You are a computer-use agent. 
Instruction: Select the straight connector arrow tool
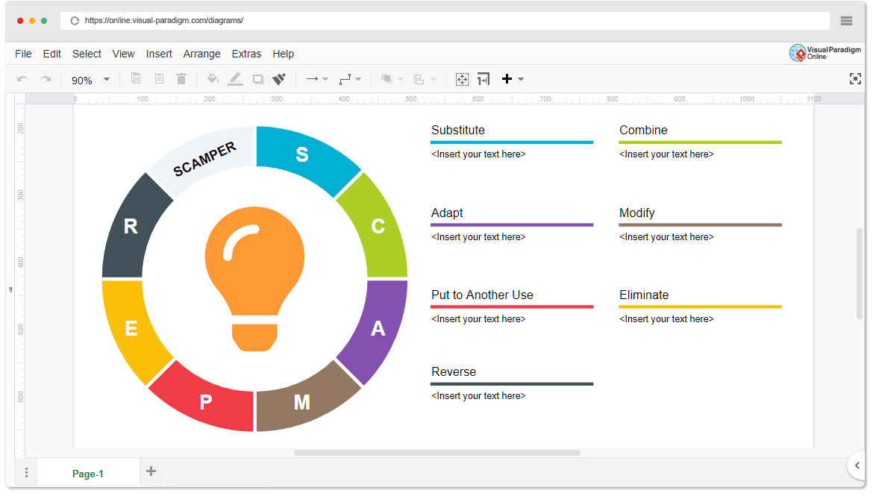(313, 79)
